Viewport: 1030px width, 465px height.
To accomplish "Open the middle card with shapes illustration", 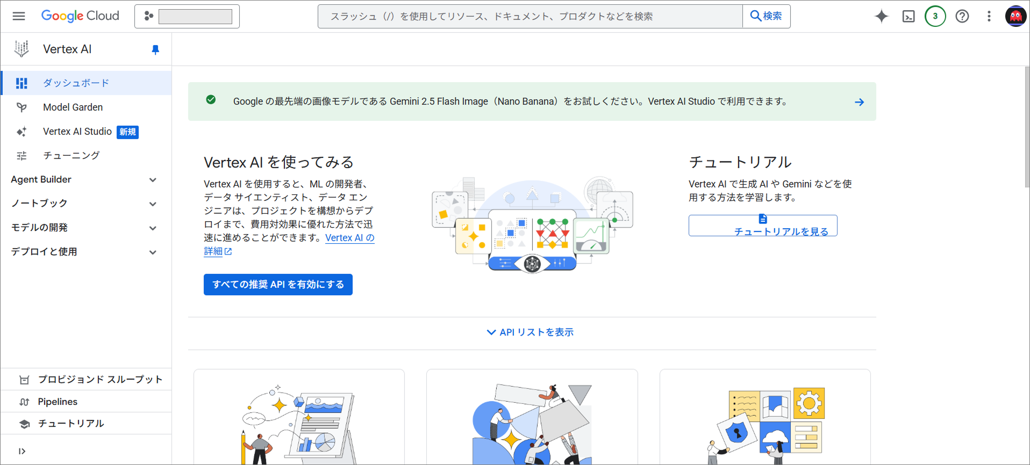I will [532, 417].
